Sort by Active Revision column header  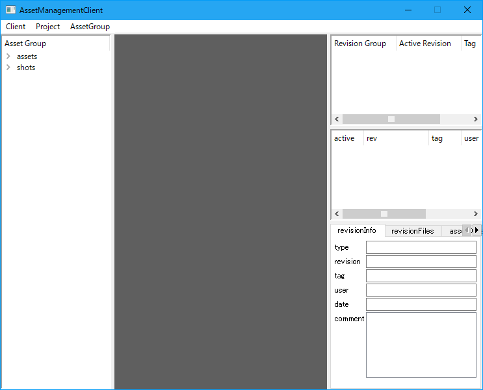(x=428, y=43)
